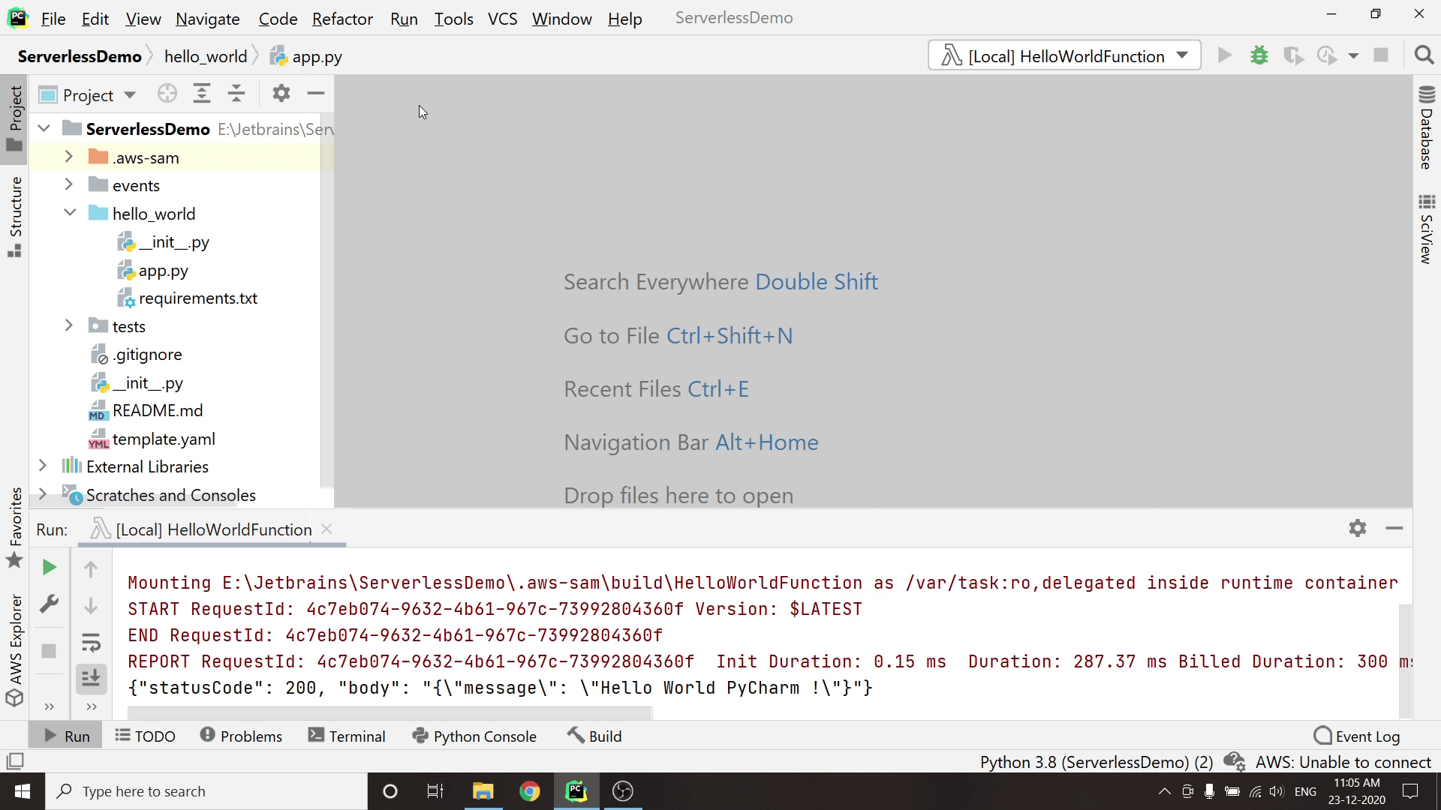The image size is (1441, 810).
Task: Toggle scroll to end in Run console
Action: [91, 679]
